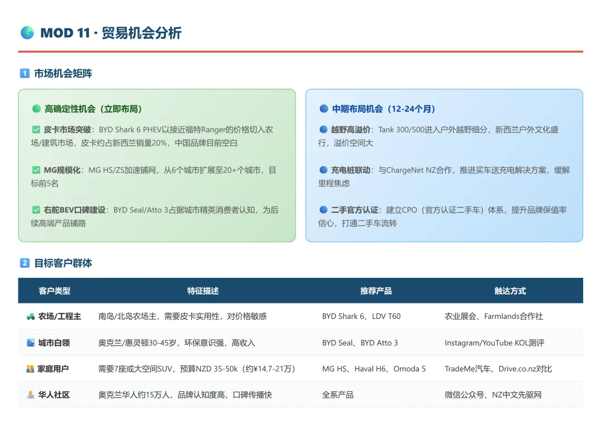This screenshot has width=601, height=424.
Task: Click the green checkmark beside 右舵BEV口碑建设
Action: pos(36,209)
